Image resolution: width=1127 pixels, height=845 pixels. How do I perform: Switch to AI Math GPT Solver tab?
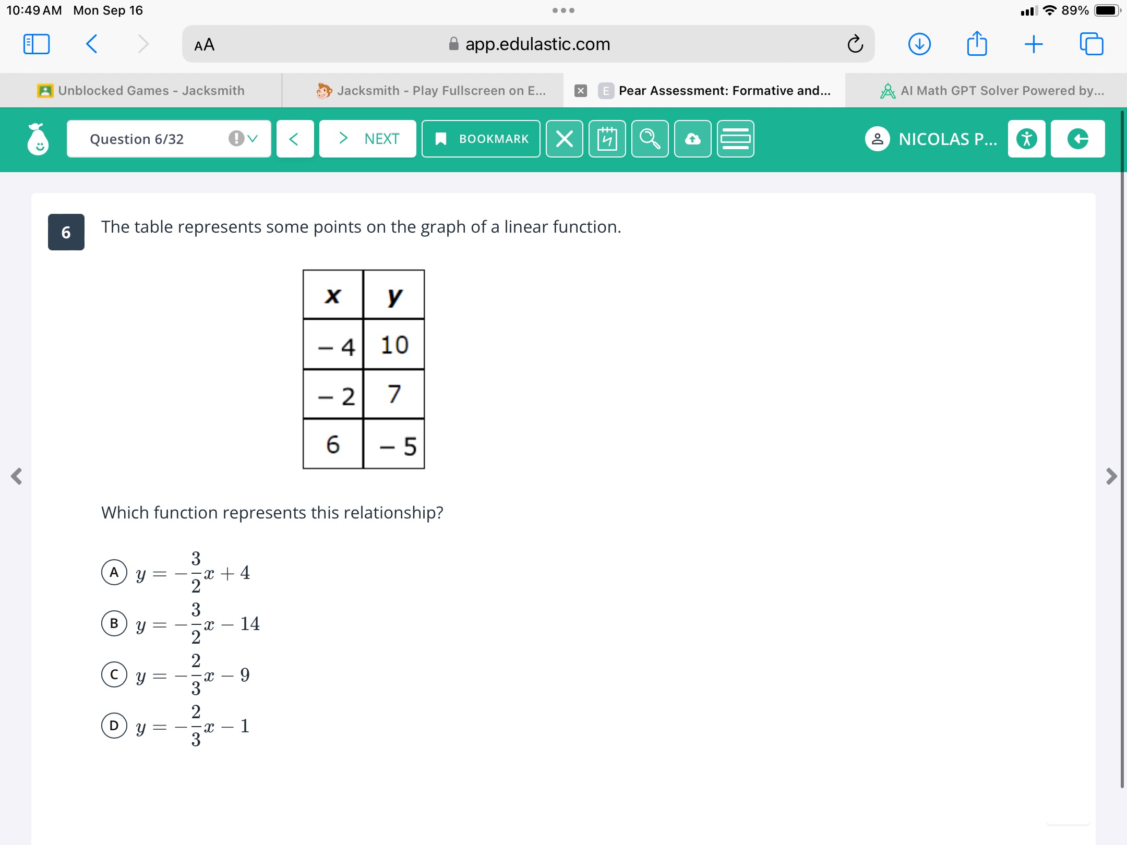[x=986, y=91]
